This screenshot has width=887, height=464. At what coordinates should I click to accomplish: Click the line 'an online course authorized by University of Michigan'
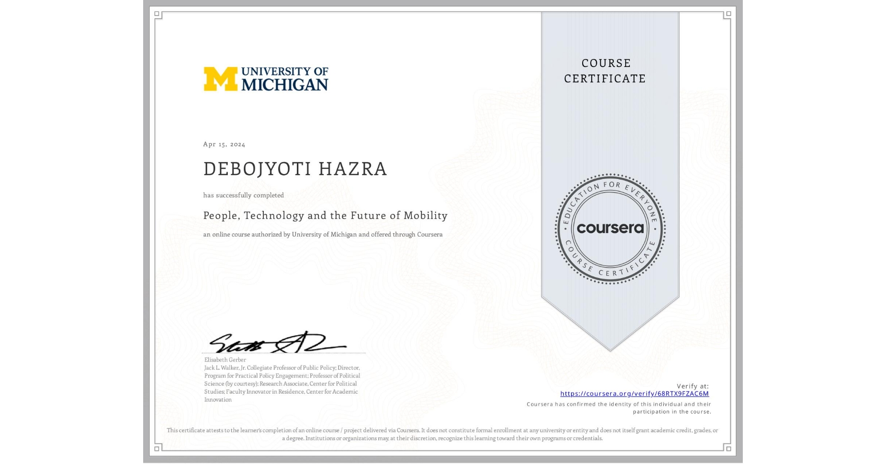pos(323,234)
